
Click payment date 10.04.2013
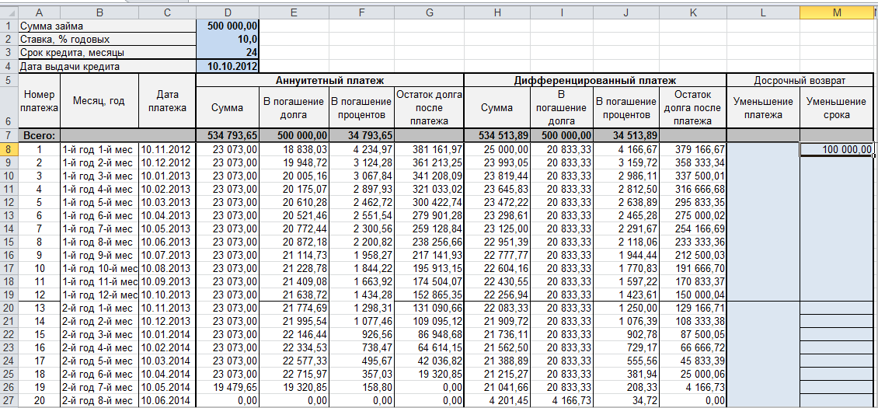[167, 216]
